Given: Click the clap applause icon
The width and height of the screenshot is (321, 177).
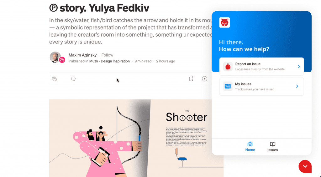Looking at the screenshot, I should 54,79.
